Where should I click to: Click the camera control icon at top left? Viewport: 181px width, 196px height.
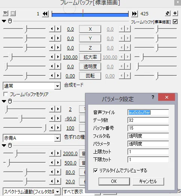(5, 13)
